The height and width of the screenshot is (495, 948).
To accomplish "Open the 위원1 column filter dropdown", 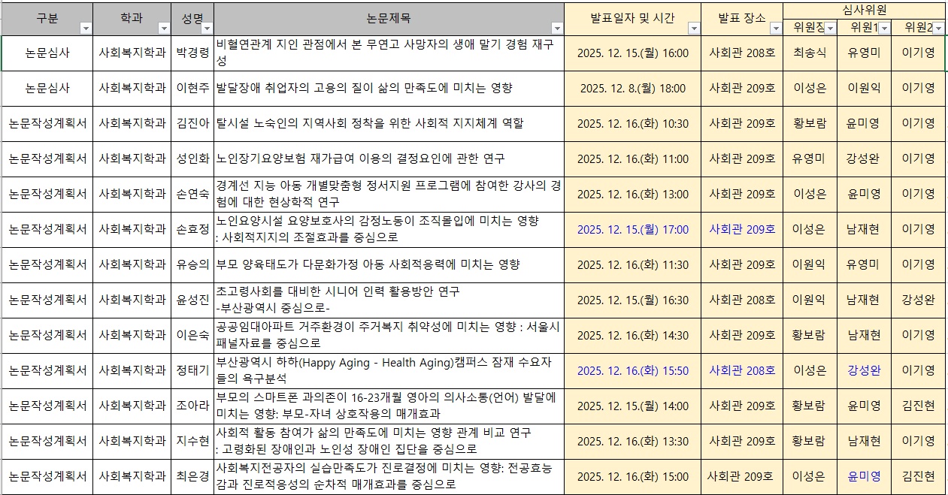I will point(884,28).
